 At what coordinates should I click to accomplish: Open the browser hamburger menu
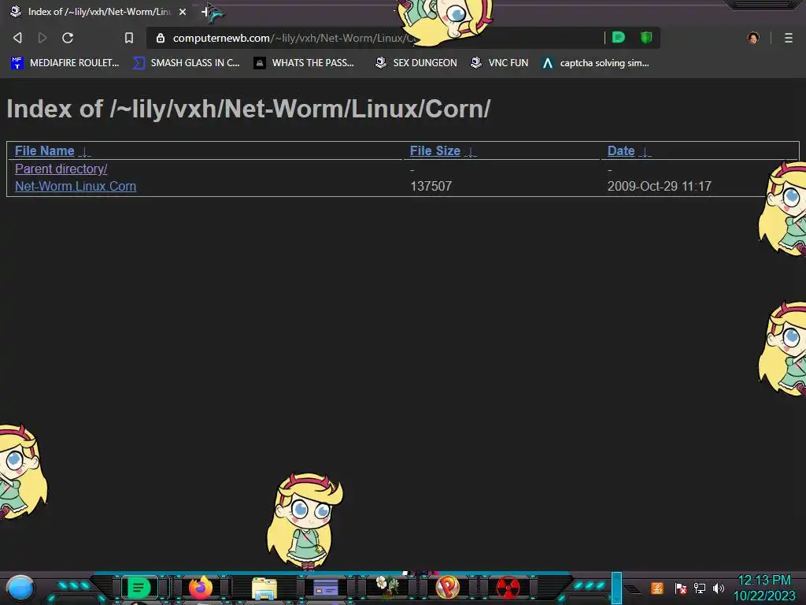point(789,38)
